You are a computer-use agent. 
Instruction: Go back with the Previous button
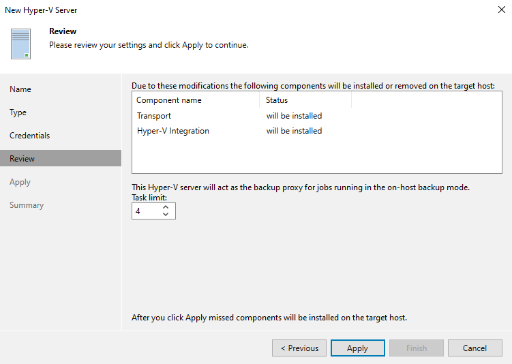[x=299, y=348]
